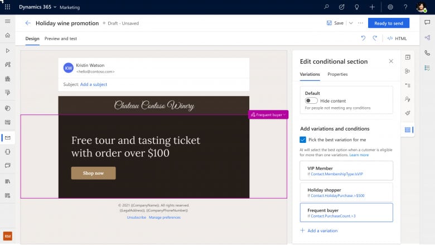The width and height of the screenshot is (435, 245).
Task: Click Add a variation
Action: [319, 230]
